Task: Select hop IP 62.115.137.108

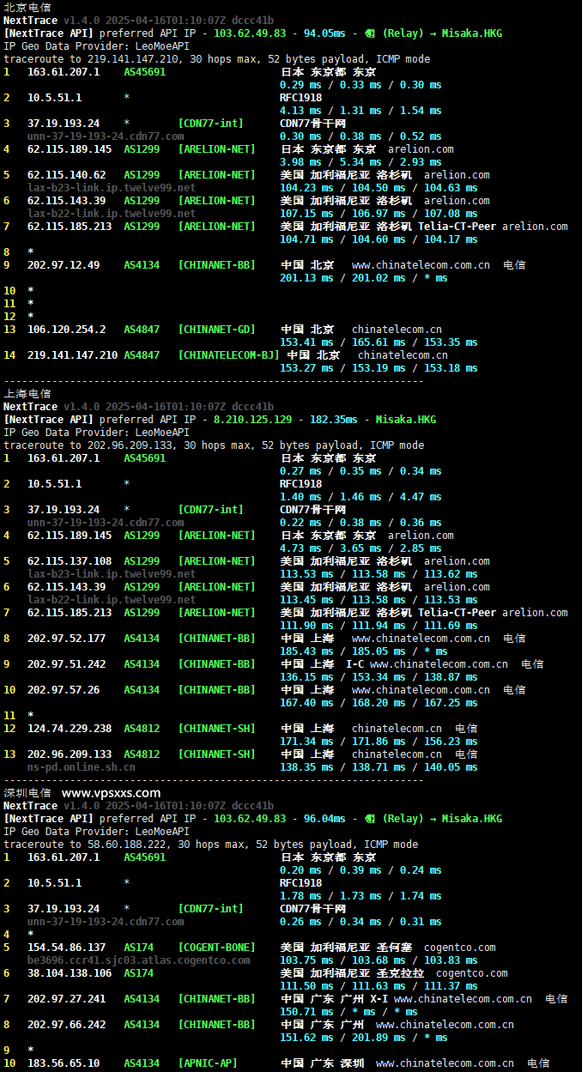Action: [x=70, y=561]
